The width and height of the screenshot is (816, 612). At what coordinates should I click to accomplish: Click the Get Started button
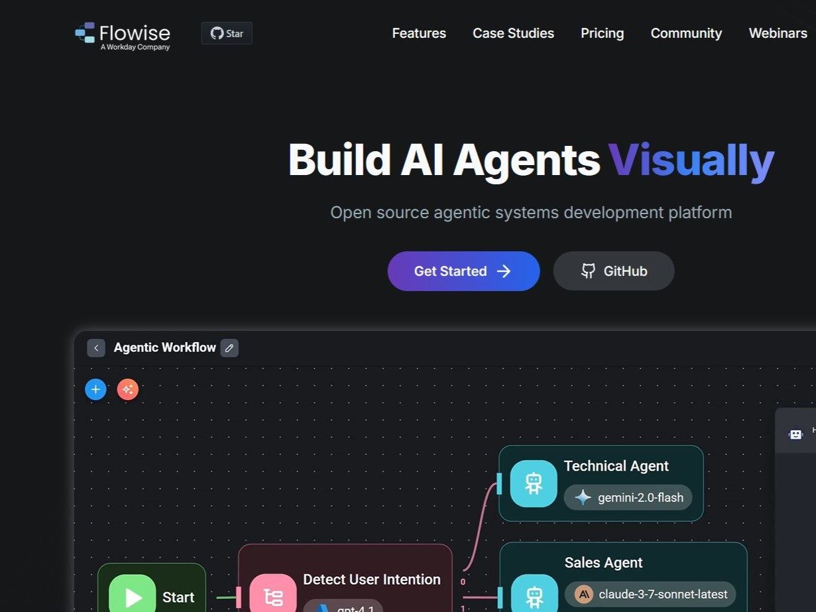[x=463, y=271]
